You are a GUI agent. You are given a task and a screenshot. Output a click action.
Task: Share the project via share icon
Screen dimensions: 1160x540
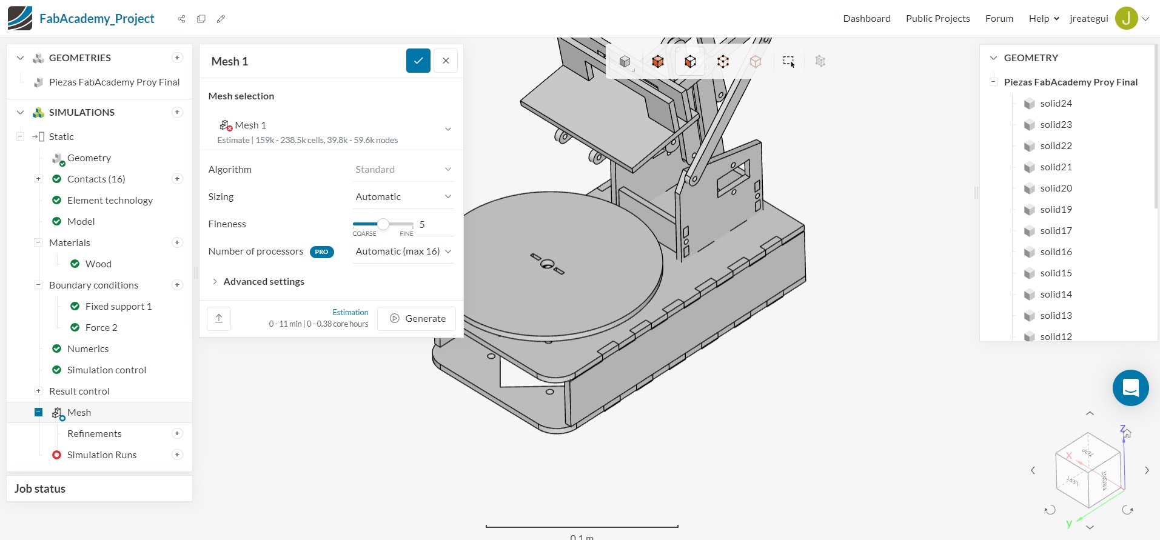181,19
